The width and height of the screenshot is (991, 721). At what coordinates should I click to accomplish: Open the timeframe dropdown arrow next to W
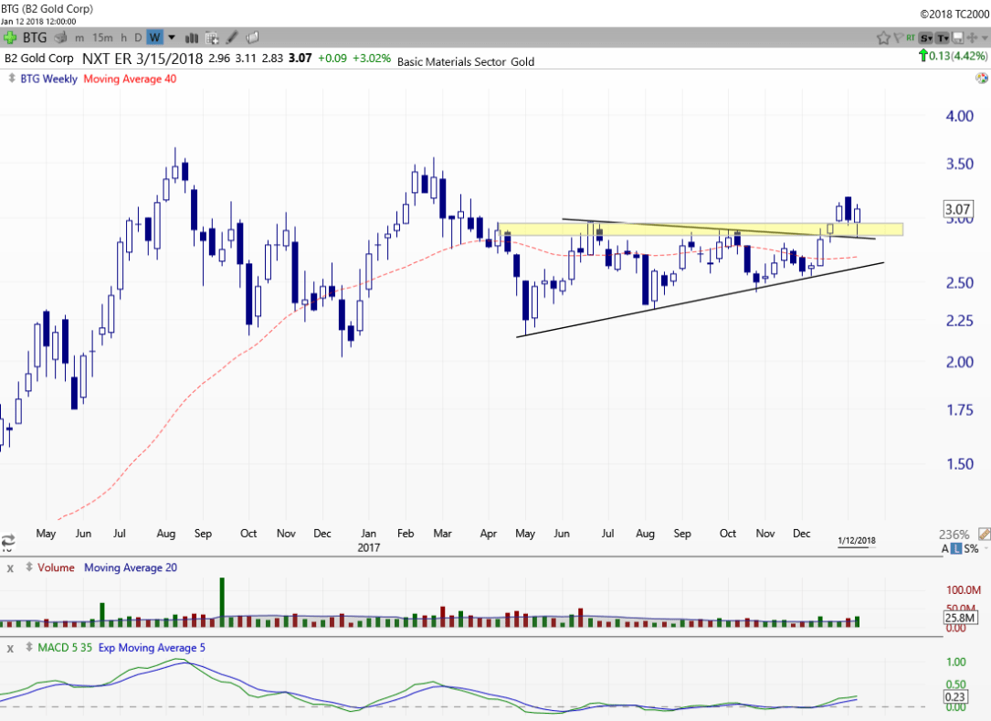point(171,37)
